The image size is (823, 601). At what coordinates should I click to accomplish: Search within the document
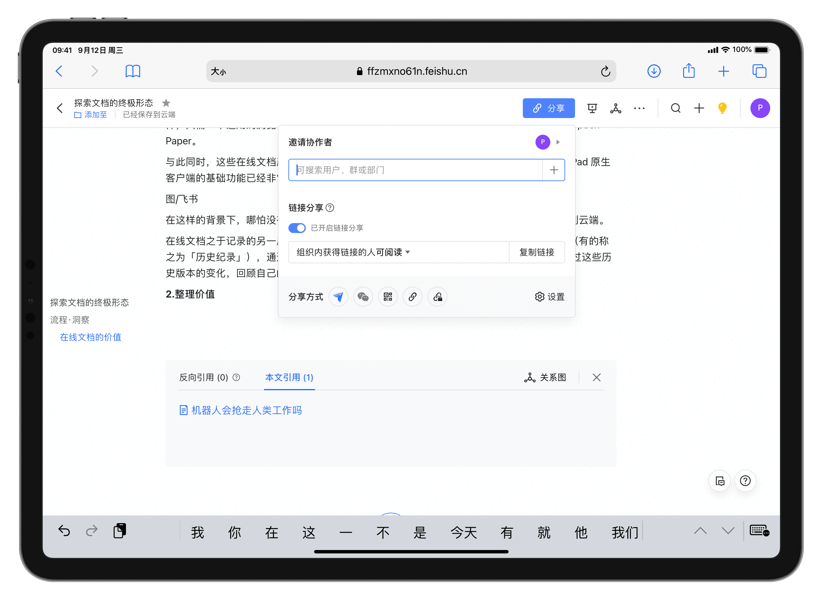[675, 108]
